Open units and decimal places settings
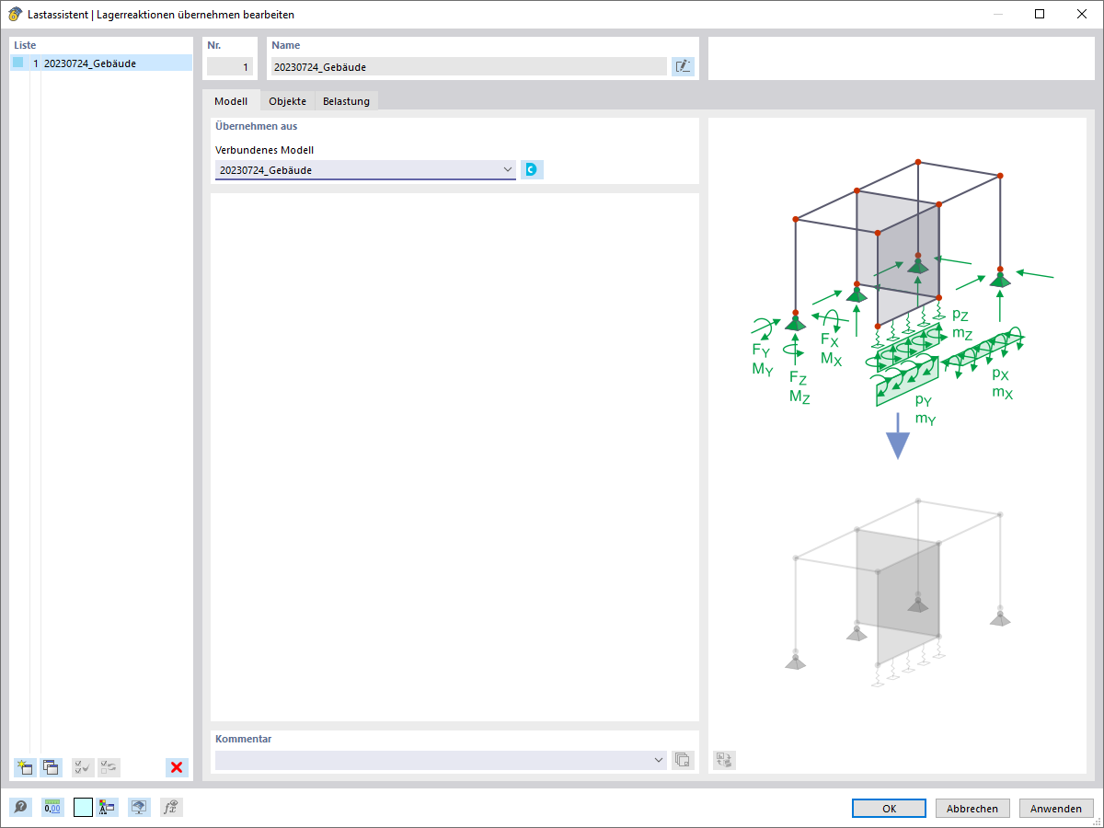The height and width of the screenshot is (828, 1104). click(x=52, y=808)
